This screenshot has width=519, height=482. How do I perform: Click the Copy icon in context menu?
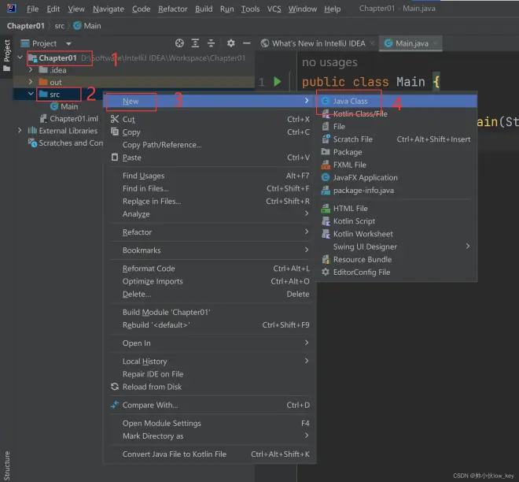(115, 132)
